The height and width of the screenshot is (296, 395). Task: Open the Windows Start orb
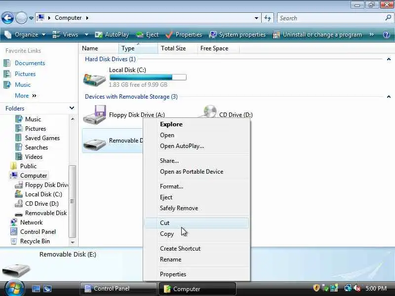click(14, 288)
